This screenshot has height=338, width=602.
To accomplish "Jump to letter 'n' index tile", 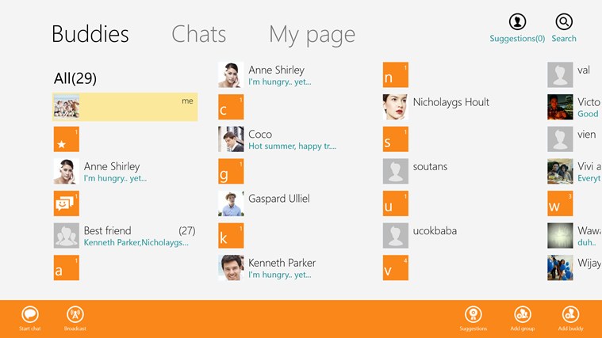I will tap(396, 74).
